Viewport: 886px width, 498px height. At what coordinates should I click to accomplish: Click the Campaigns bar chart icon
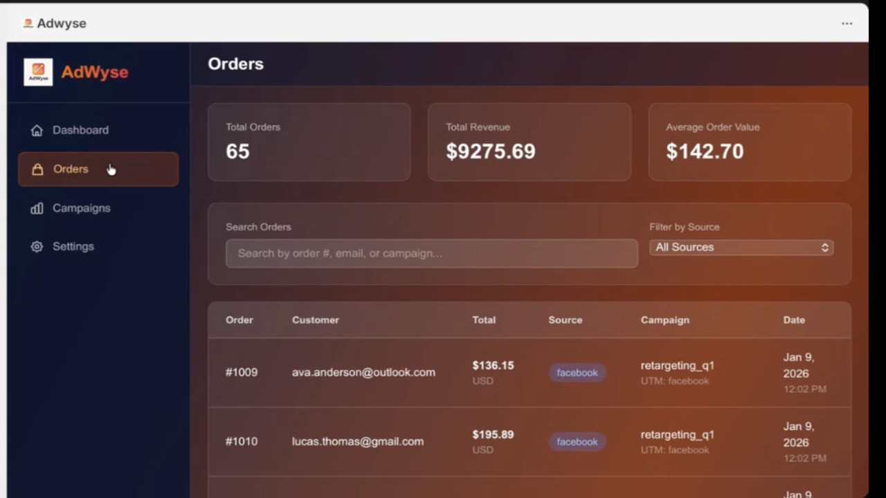point(37,208)
